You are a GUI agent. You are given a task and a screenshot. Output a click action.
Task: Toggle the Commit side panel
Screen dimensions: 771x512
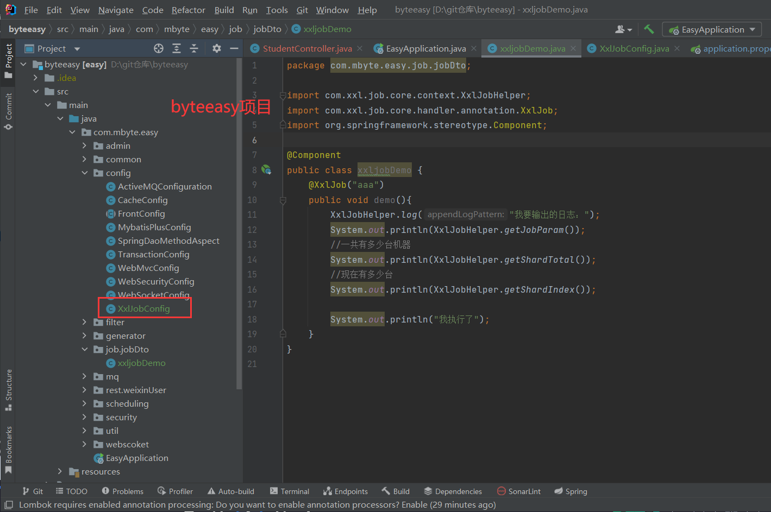[8, 111]
